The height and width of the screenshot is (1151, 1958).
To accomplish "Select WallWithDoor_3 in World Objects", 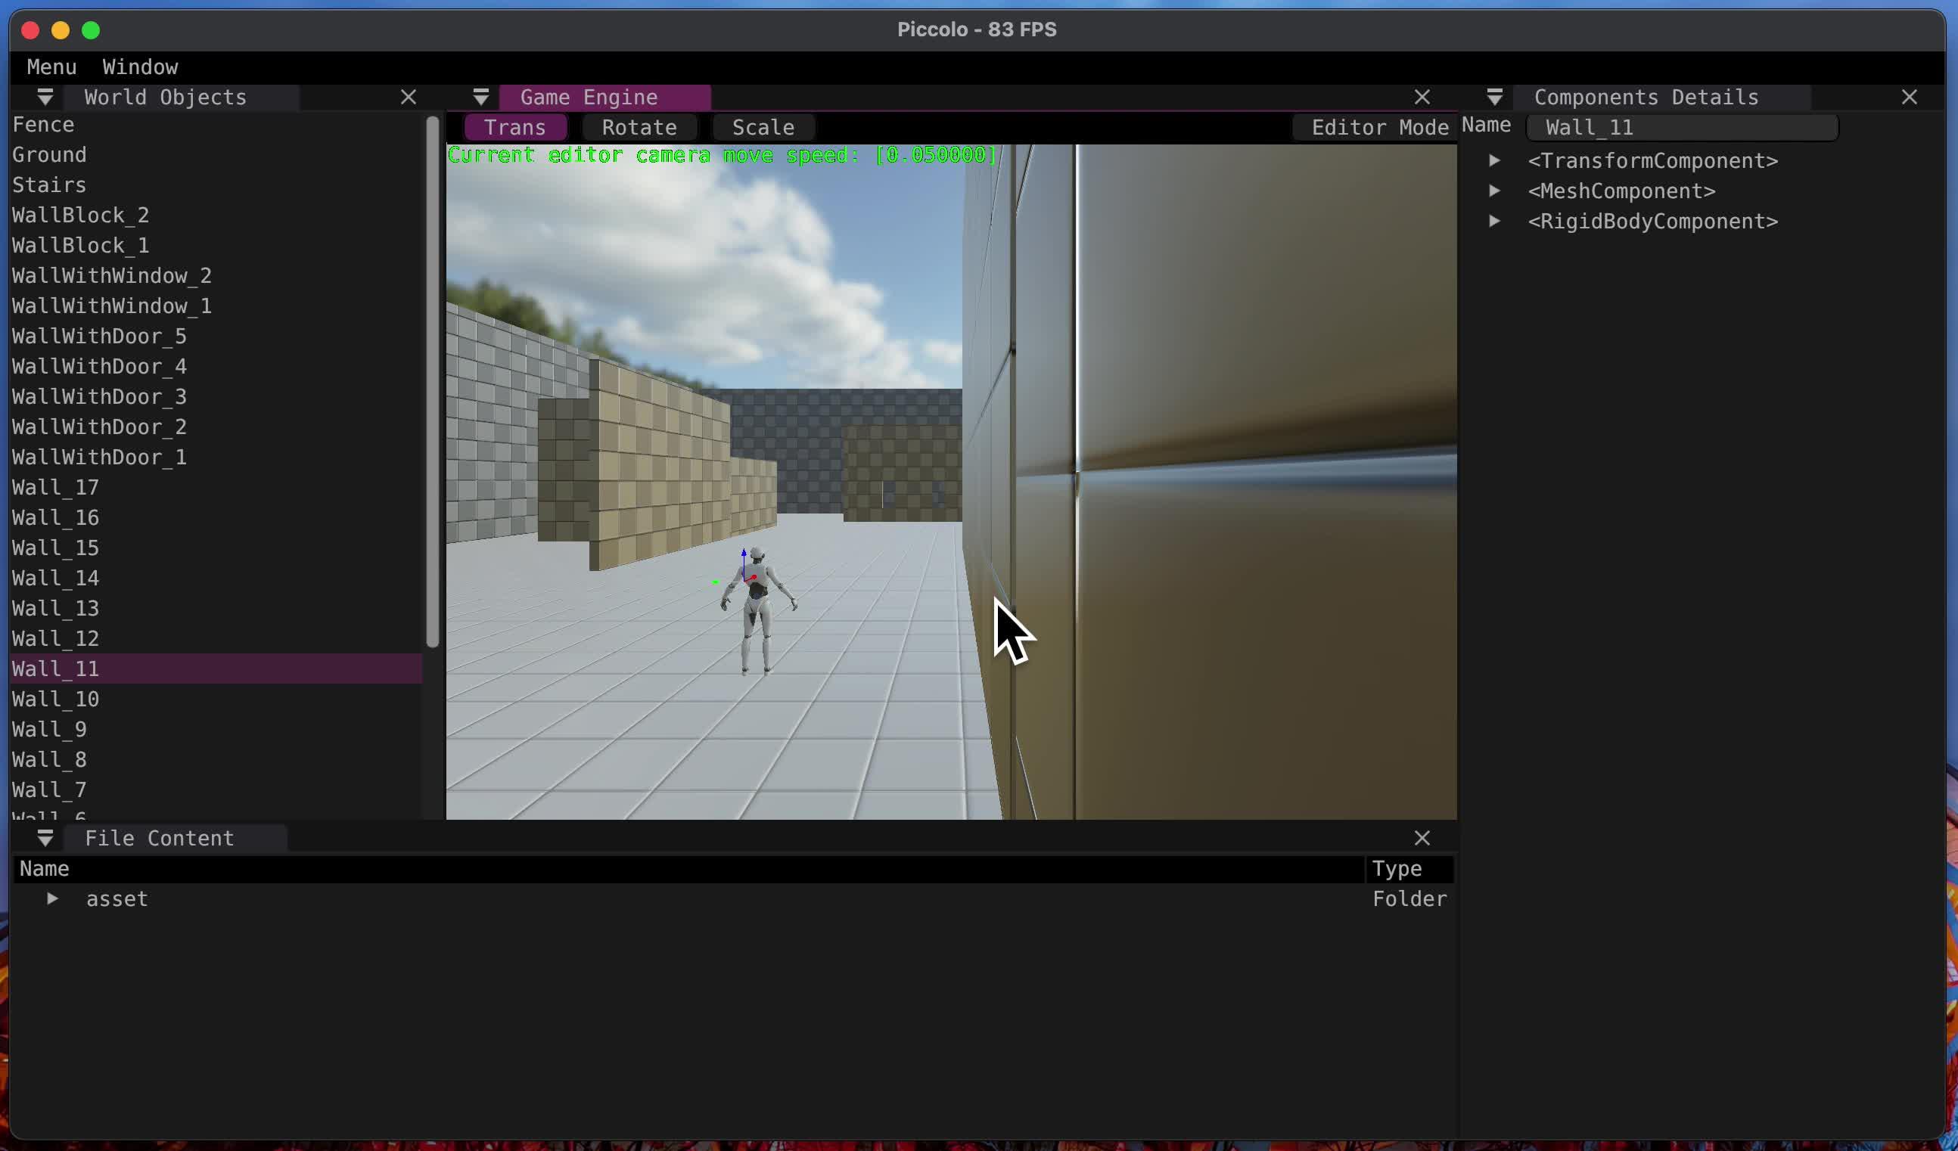I will click(99, 397).
